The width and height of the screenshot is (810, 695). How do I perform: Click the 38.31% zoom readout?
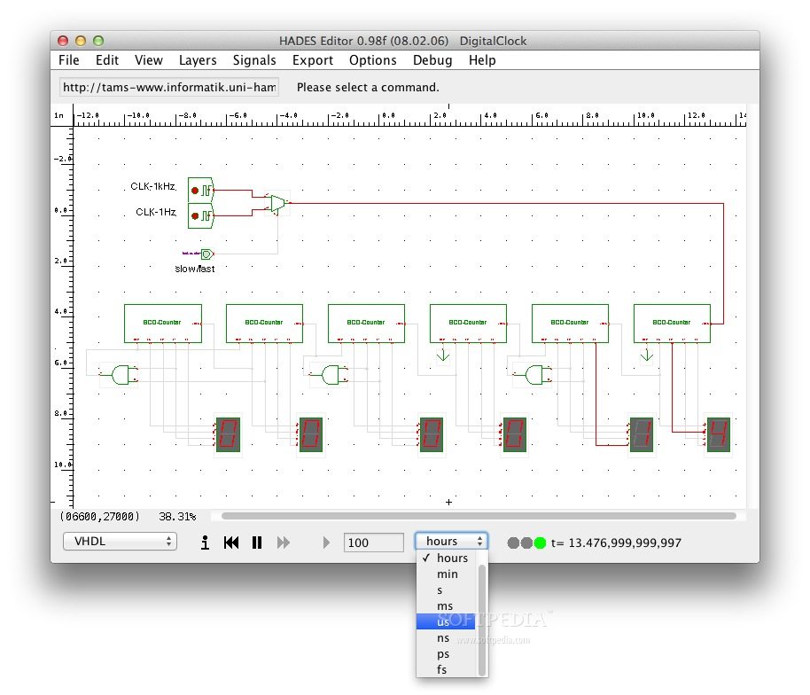(x=177, y=516)
